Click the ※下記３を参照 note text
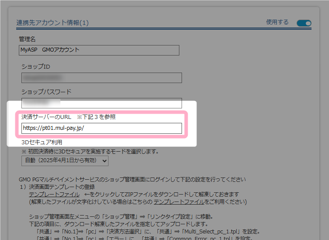Viewport: 329px width, 240px height. 96,117
